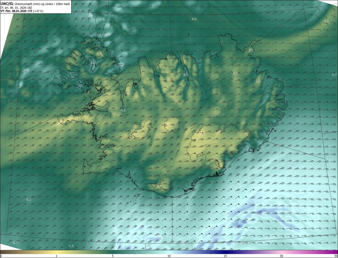Click the colour scale tick label 0
The height and width of the screenshot is (258, 338).
pyautogui.click(x=1, y=256)
